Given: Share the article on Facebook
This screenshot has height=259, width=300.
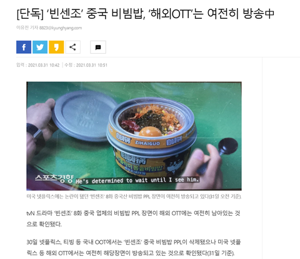Looking at the screenshot, I should click(24, 47).
